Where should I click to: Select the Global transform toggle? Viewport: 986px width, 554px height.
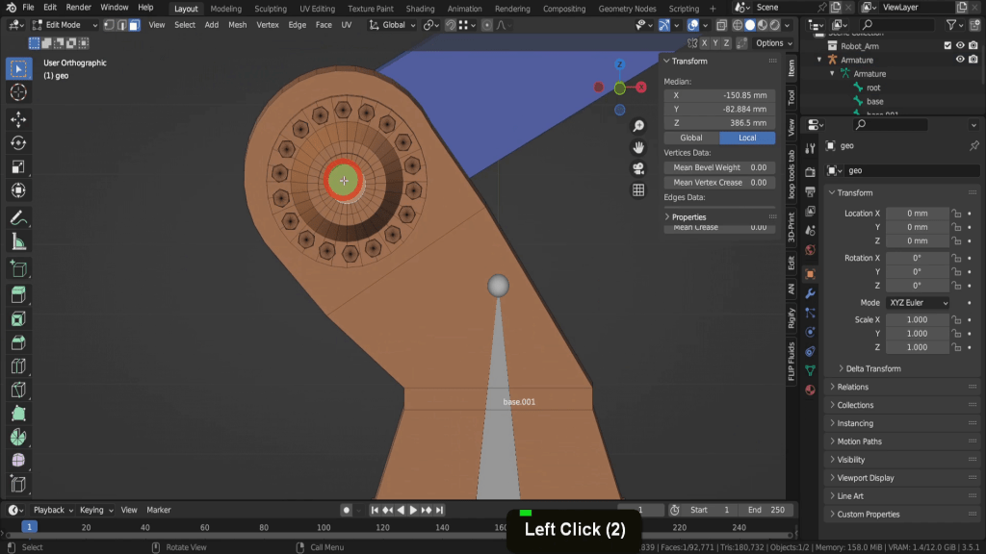[x=691, y=138]
